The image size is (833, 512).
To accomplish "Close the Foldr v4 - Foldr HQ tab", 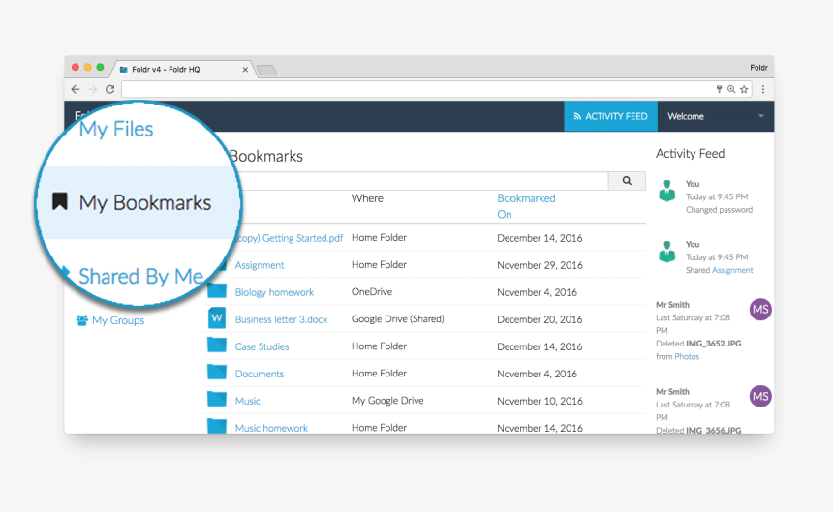I will point(245,70).
